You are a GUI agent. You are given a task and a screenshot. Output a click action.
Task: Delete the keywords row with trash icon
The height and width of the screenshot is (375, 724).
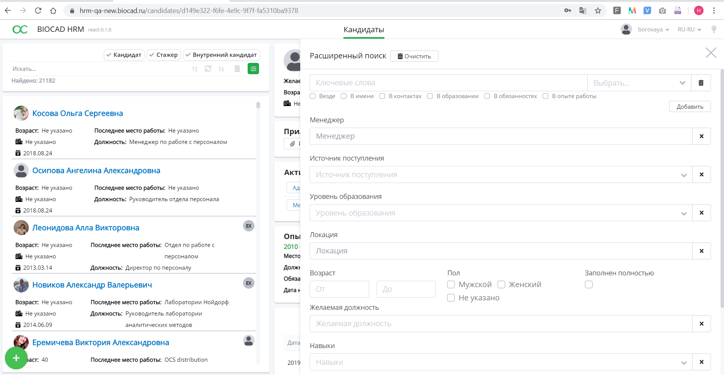click(x=701, y=83)
